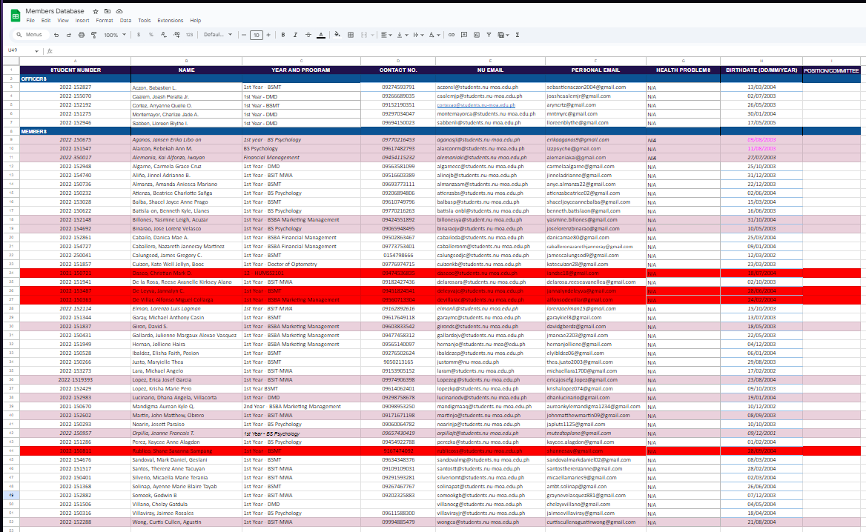This screenshot has height=532, width=866.
Task: Open the text rotation dropdown
Action: point(434,35)
